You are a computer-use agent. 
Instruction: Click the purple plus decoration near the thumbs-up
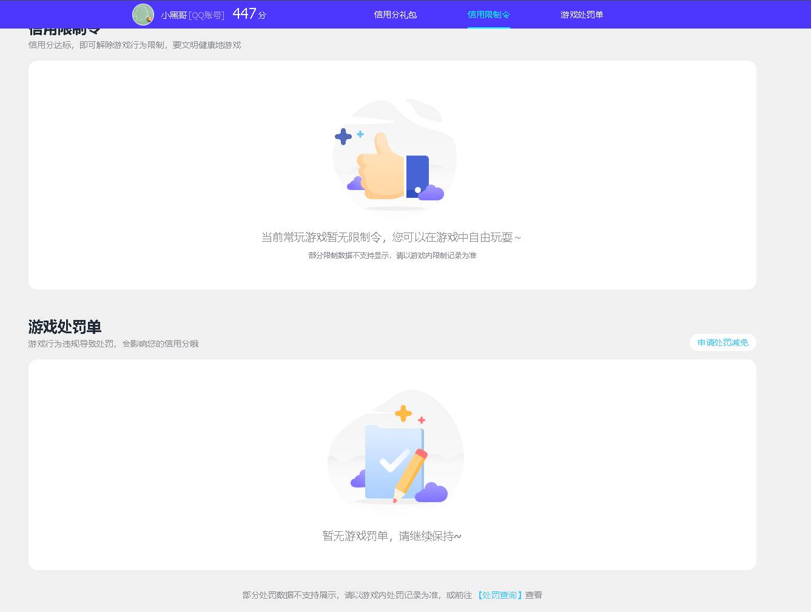(x=342, y=137)
